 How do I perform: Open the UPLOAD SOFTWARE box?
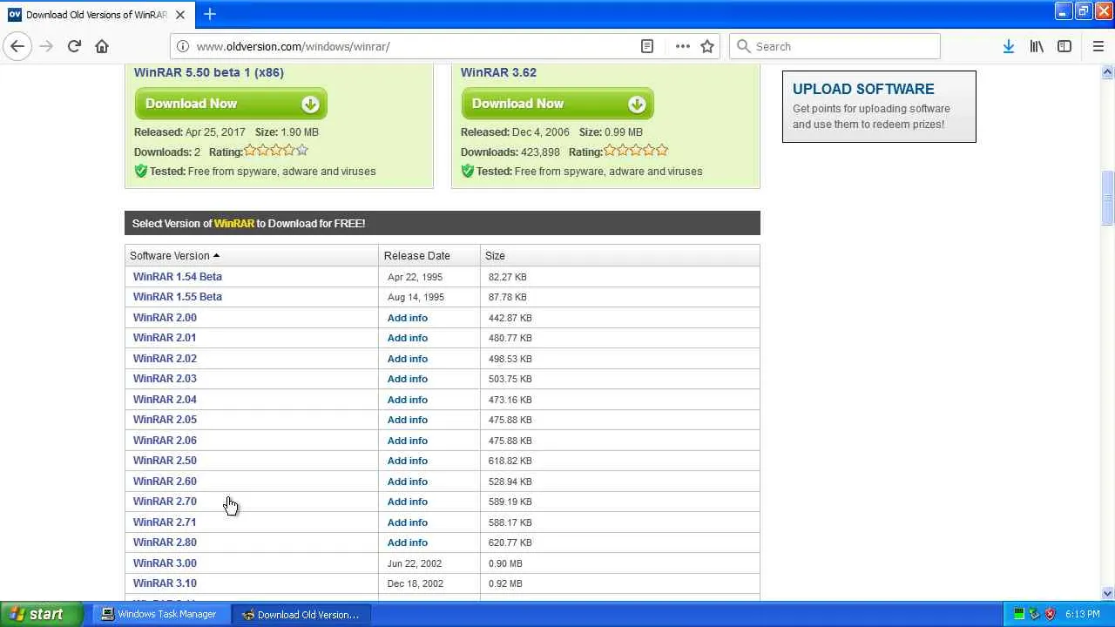pyautogui.click(x=879, y=106)
